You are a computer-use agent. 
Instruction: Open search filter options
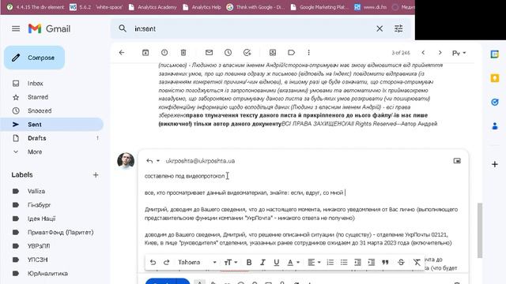398,28
